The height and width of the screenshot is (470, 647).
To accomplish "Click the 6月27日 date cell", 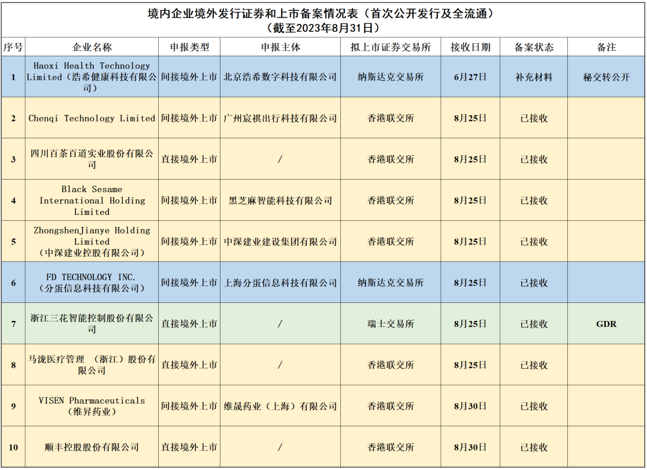I will pos(470,77).
